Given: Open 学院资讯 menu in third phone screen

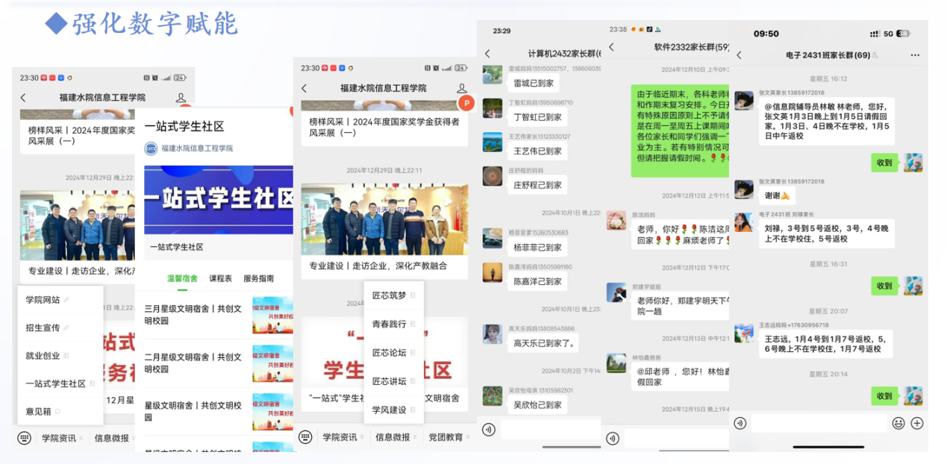Looking at the screenshot, I should tap(343, 437).
